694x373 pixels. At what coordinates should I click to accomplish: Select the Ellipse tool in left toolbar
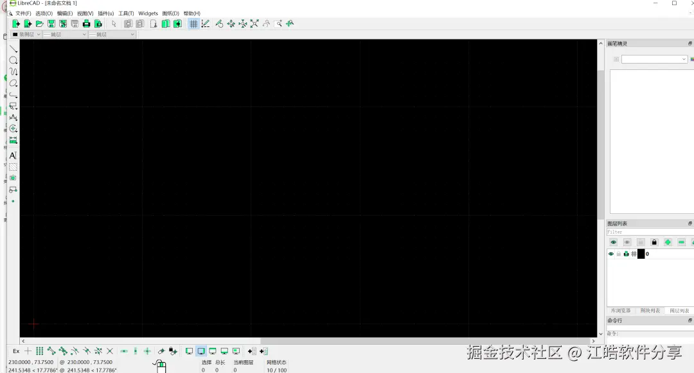[x=13, y=83]
